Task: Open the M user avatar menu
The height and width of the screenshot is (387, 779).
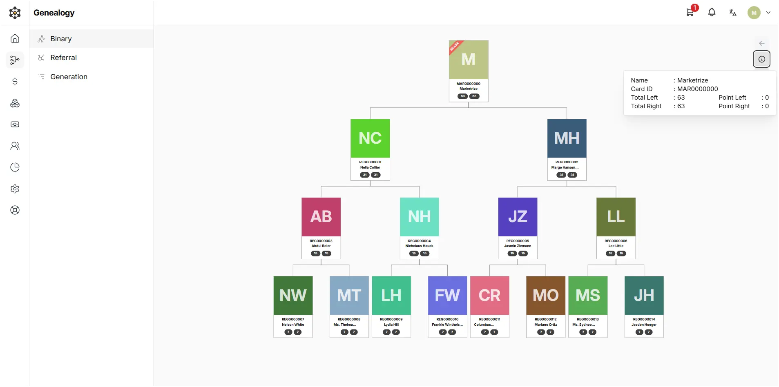Action: point(754,13)
